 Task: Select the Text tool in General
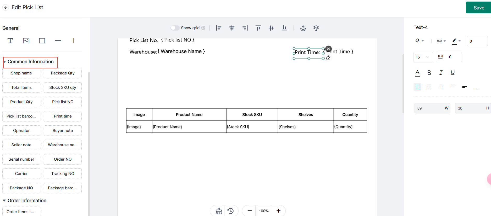[x=10, y=41]
